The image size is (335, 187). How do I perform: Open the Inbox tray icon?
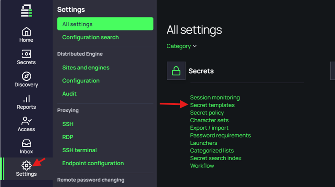coord(26,143)
